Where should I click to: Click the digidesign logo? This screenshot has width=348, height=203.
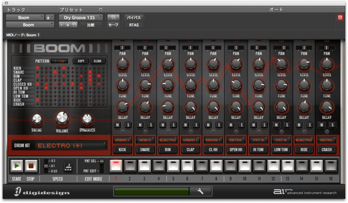[x=42, y=192]
